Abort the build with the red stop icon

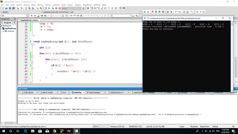click(x=60, y=8)
